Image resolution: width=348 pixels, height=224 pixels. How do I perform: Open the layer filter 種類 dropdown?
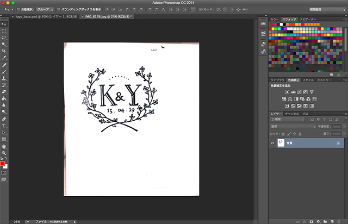[x=288, y=120]
